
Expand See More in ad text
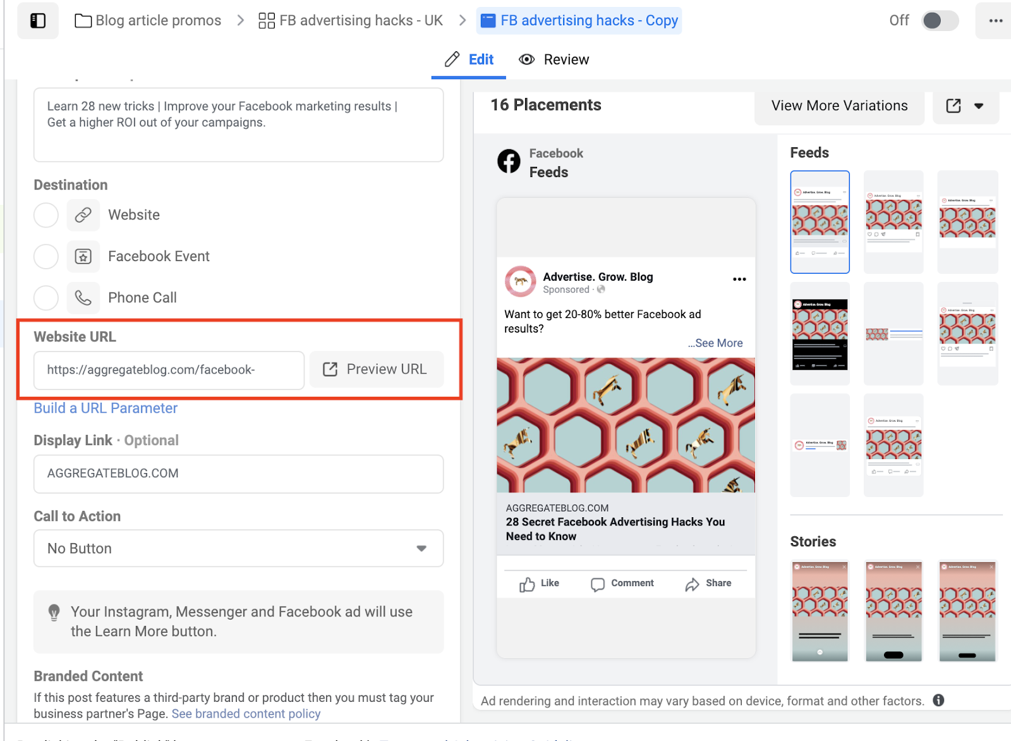point(716,343)
